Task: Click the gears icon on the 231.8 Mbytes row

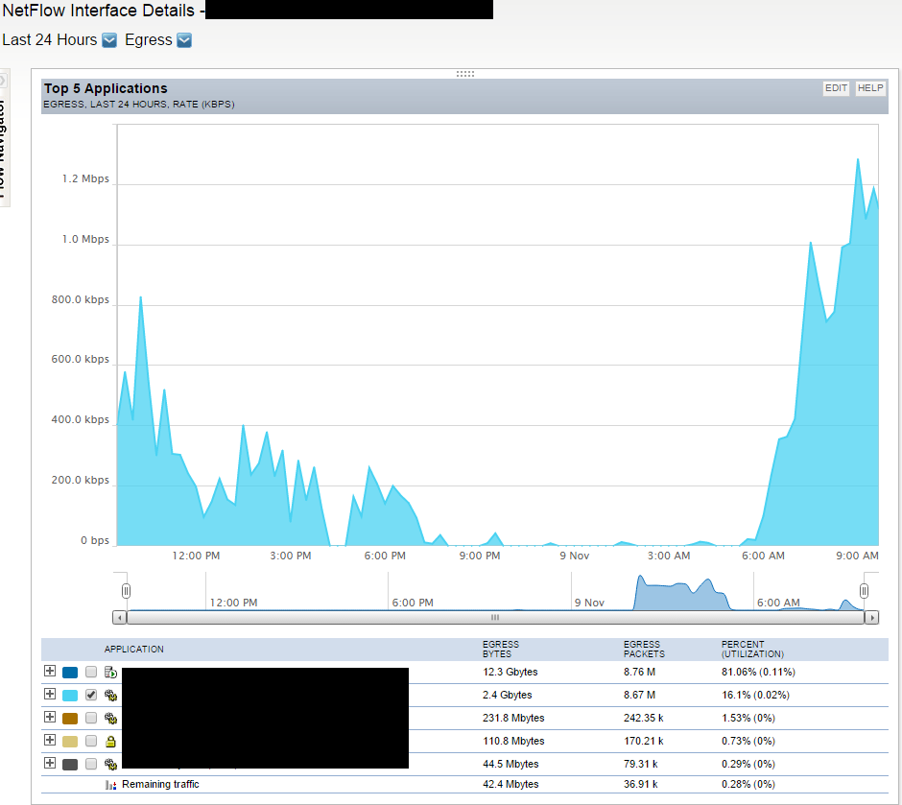Action: coord(110,719)
